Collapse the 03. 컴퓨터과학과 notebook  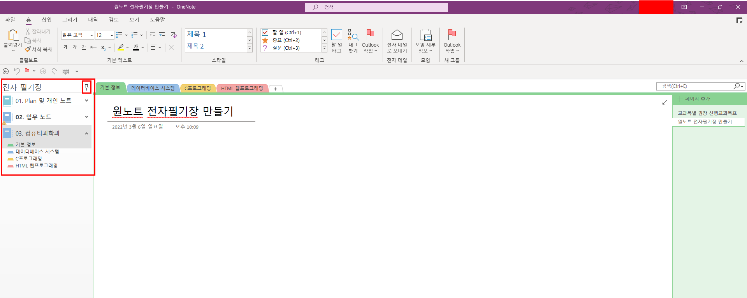[x=86, y=133]
